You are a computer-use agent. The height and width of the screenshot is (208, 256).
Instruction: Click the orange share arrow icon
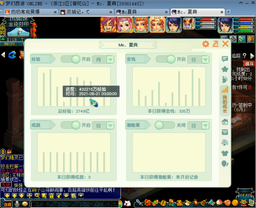[215, 44]
